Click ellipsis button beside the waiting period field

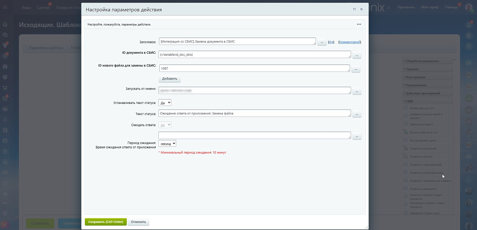(357, 136)
